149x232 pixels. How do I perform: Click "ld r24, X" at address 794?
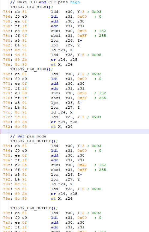[x=62, y=184]
